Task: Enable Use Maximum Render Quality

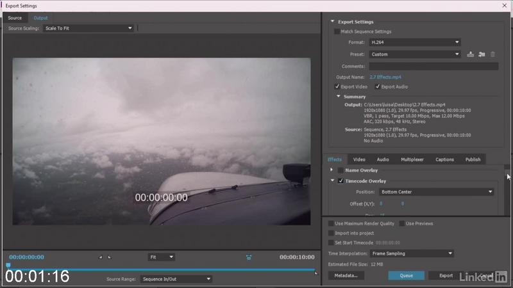Action: click(x=331, y=223)
